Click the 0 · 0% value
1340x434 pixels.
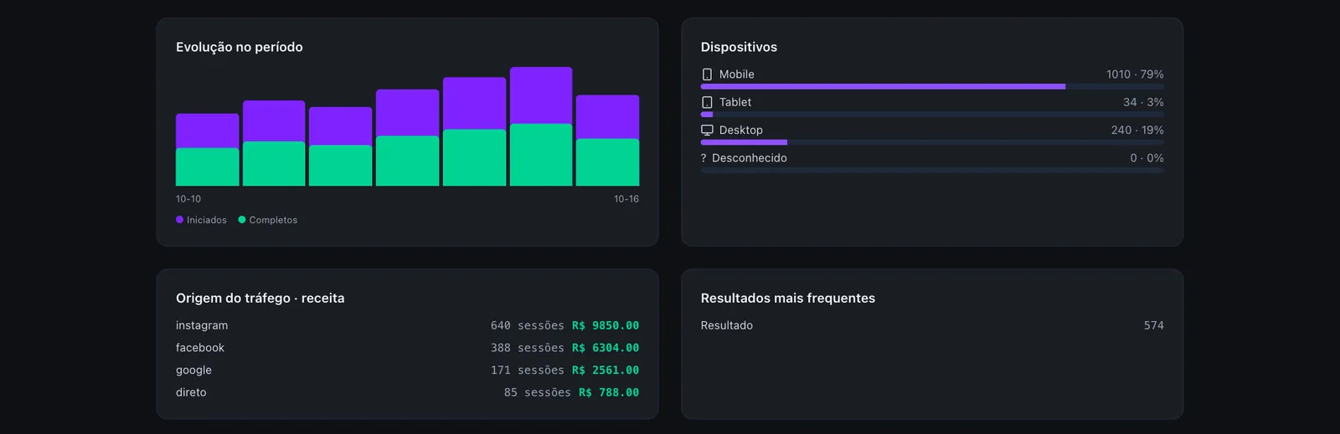(x=1147, y=158)
